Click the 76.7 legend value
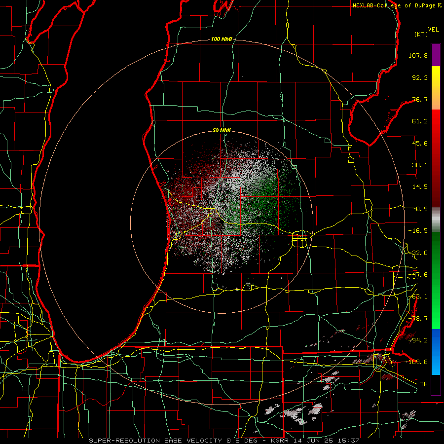 [420, 99]
